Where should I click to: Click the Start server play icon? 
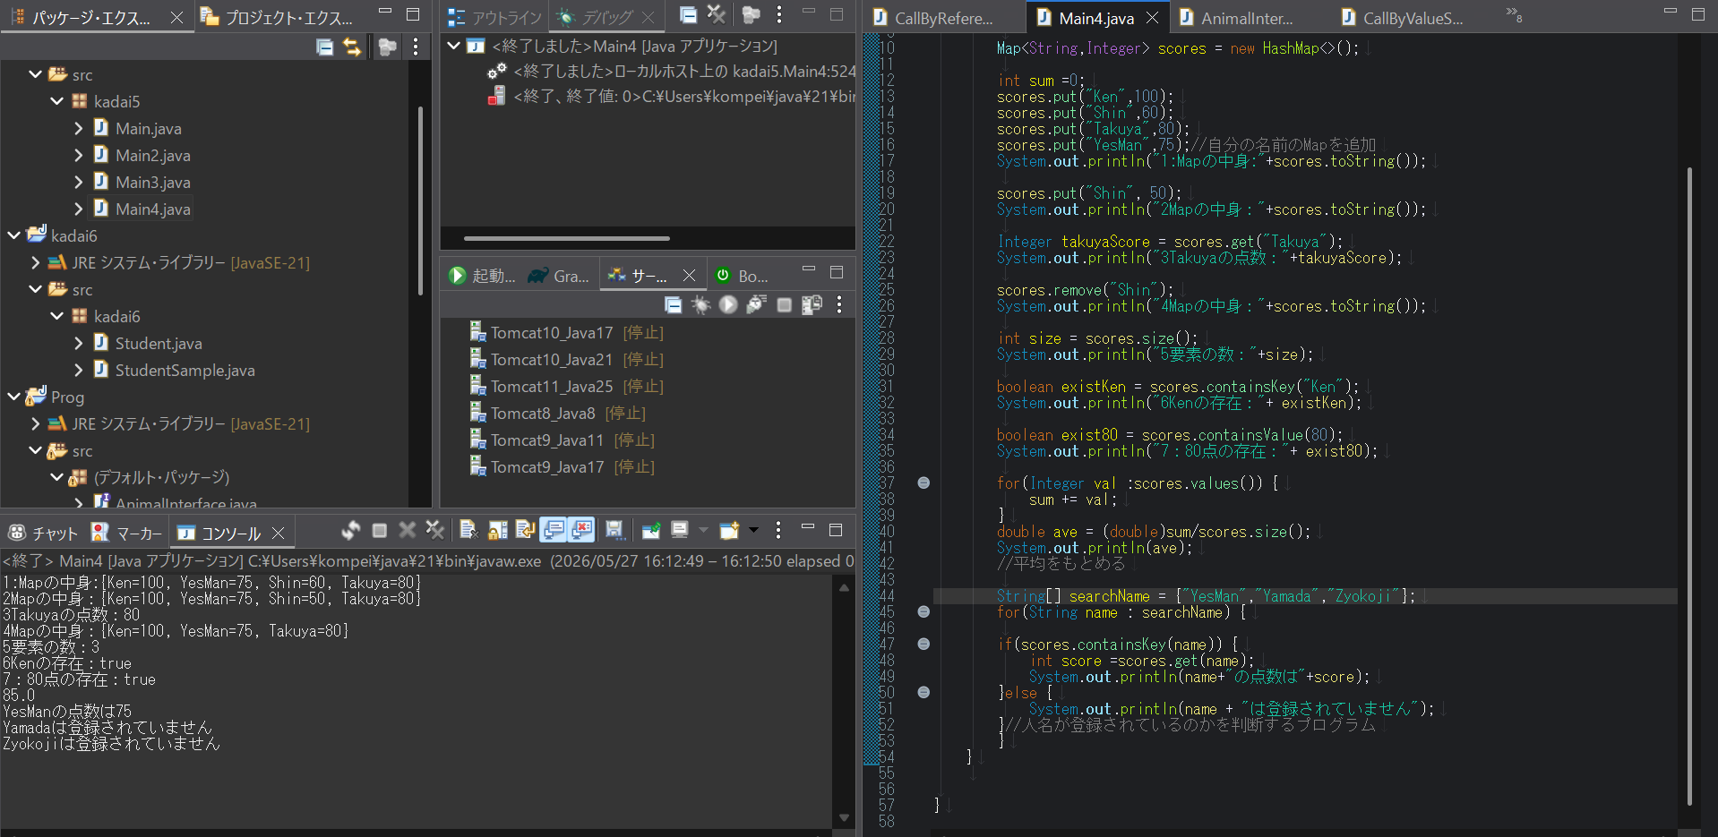click(728, 305)
